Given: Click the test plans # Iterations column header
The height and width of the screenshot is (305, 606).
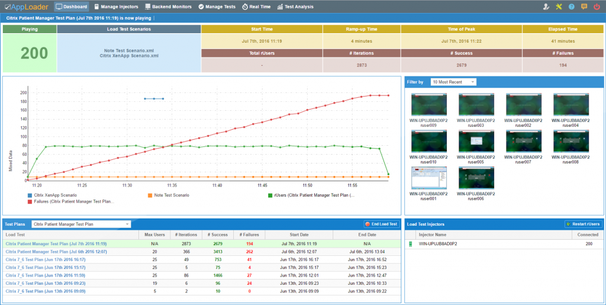Looking at the screenshot, I should [x=186, y=235].
